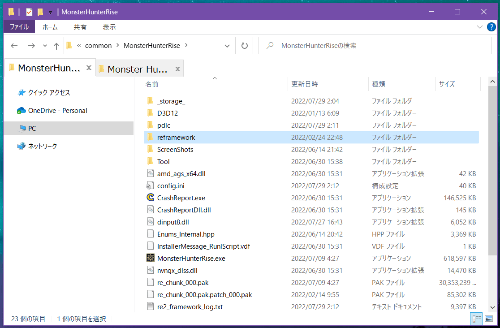Click the MonsterHunterRise search box
The width and height of the screenshot is (500, 328).
[x=375, y=46]
